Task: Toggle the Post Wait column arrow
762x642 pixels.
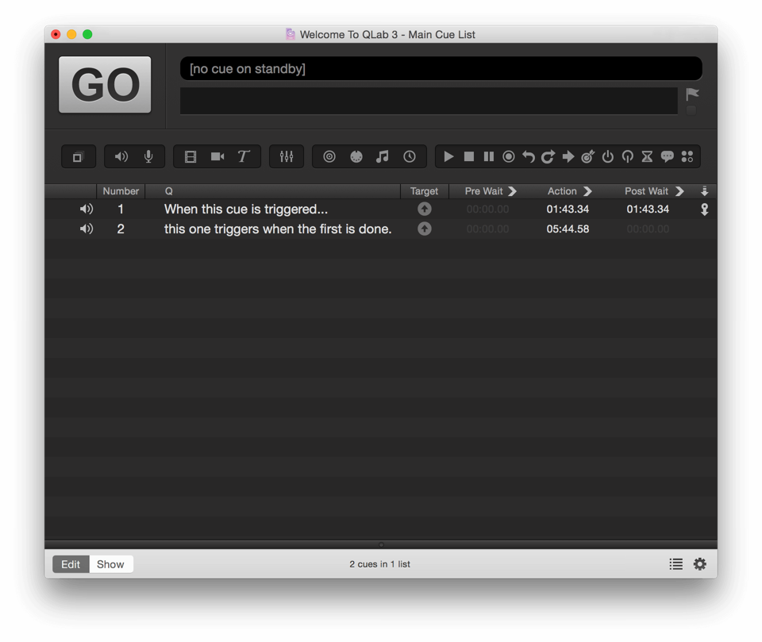Action: pos(679,191)
